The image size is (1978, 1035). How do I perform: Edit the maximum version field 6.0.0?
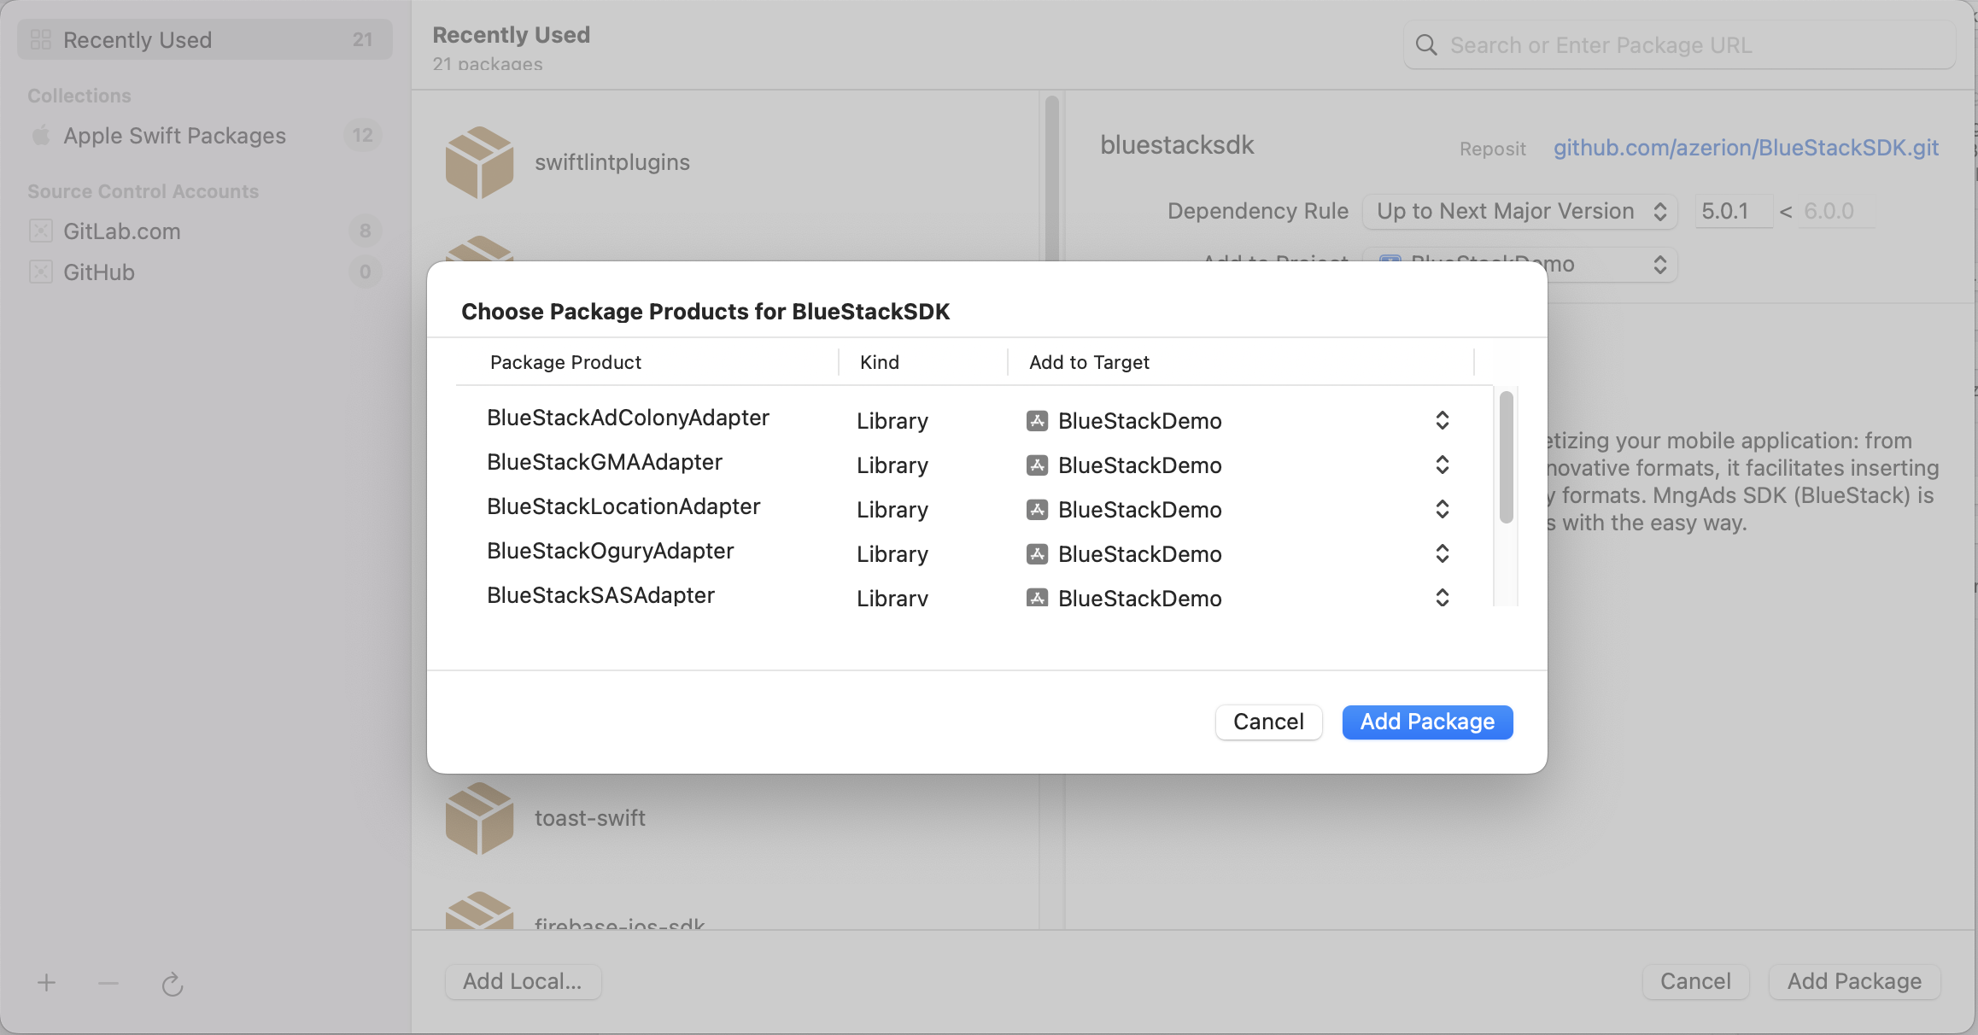coord(1836,211)
